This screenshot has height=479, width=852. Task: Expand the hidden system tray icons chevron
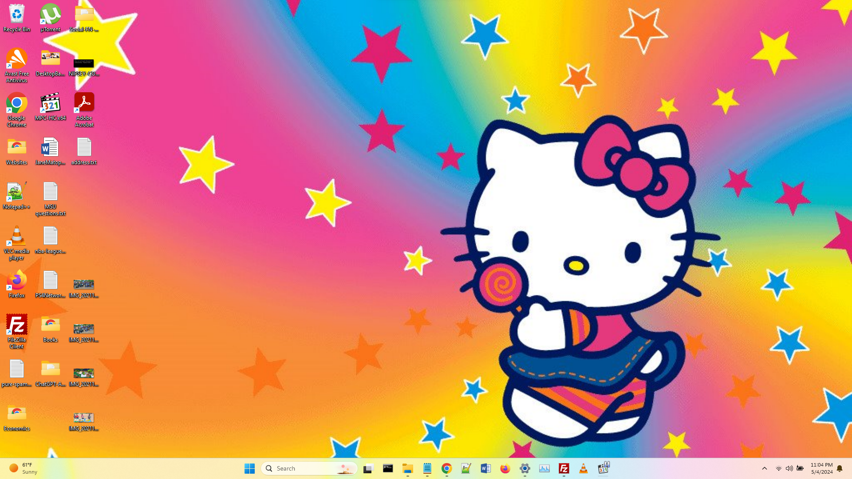tap(764, 468)
